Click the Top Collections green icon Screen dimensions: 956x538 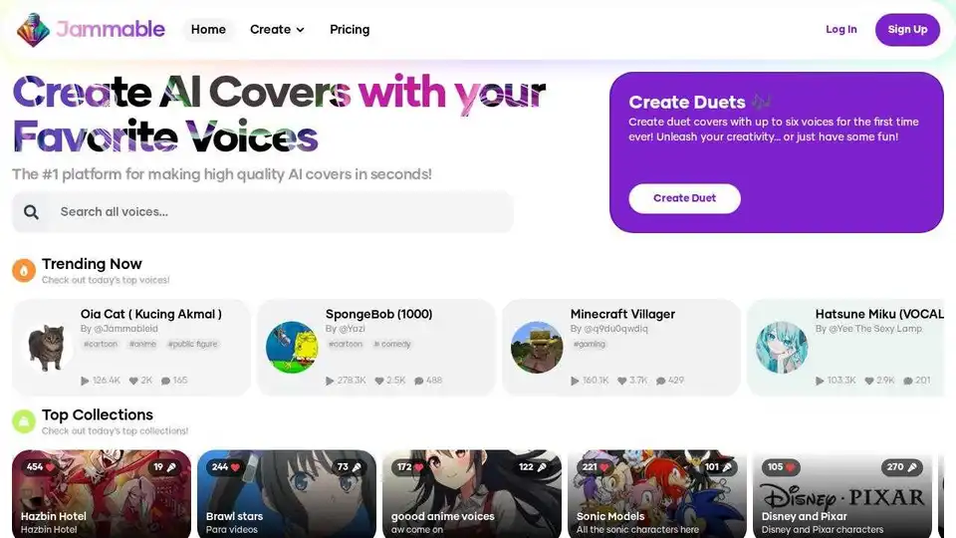[24, 420]
